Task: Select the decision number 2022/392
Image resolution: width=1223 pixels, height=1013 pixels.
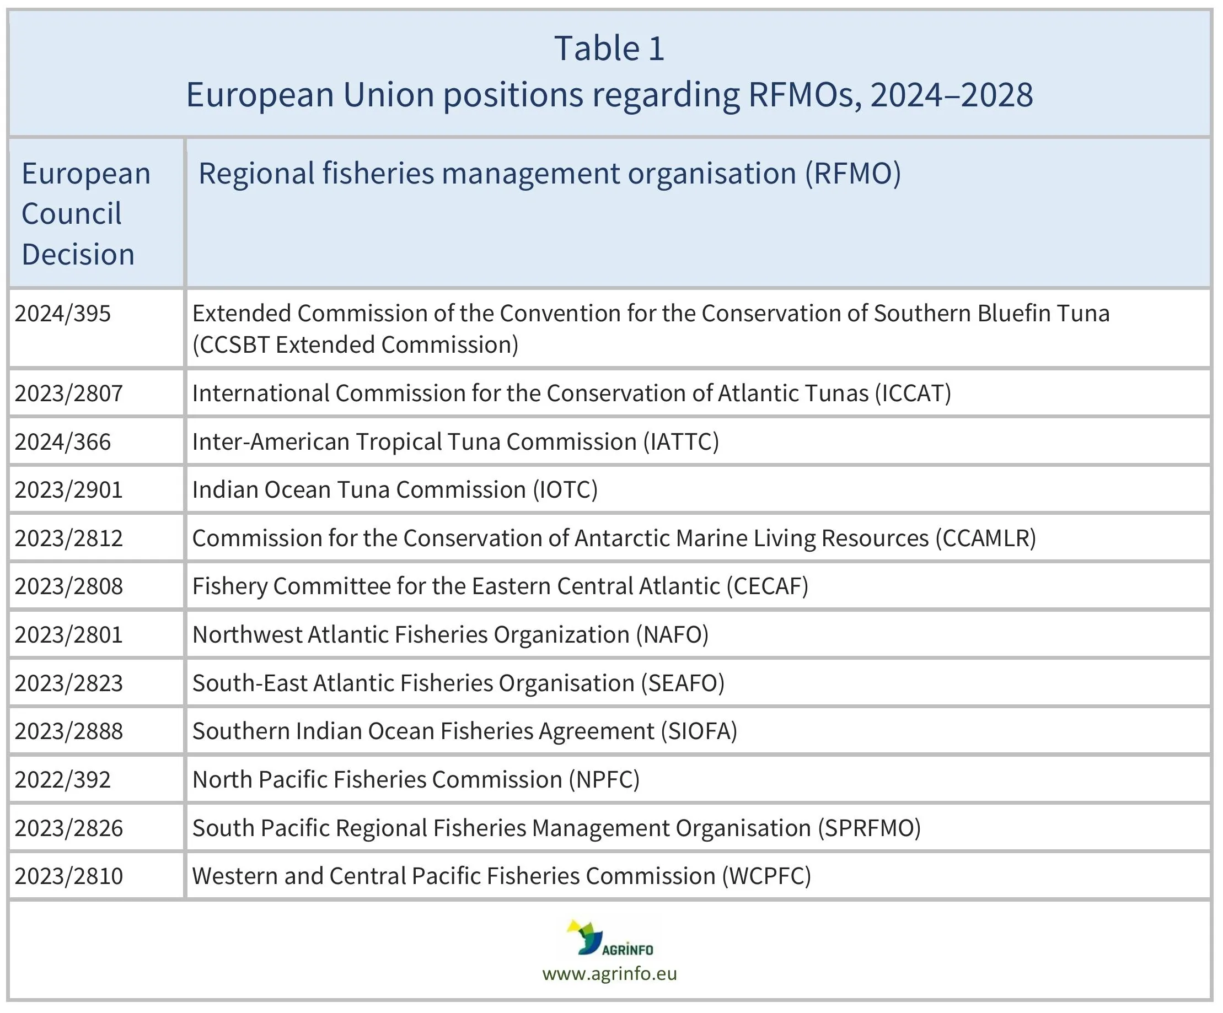Action: (x=63, y=779)
